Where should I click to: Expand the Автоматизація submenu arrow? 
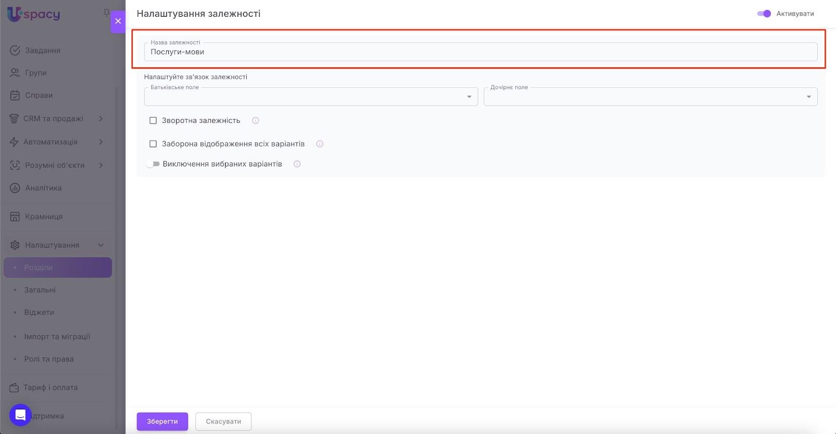pos(101,142)
